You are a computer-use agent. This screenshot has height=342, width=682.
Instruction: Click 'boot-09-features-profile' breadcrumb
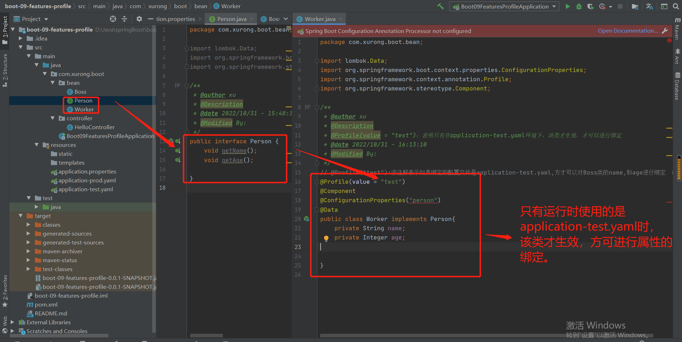point(38,6)
